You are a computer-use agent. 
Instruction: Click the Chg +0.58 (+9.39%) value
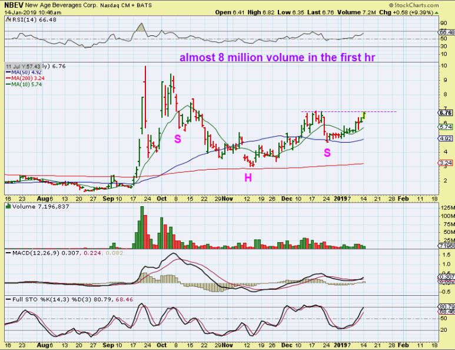point(406,12)
